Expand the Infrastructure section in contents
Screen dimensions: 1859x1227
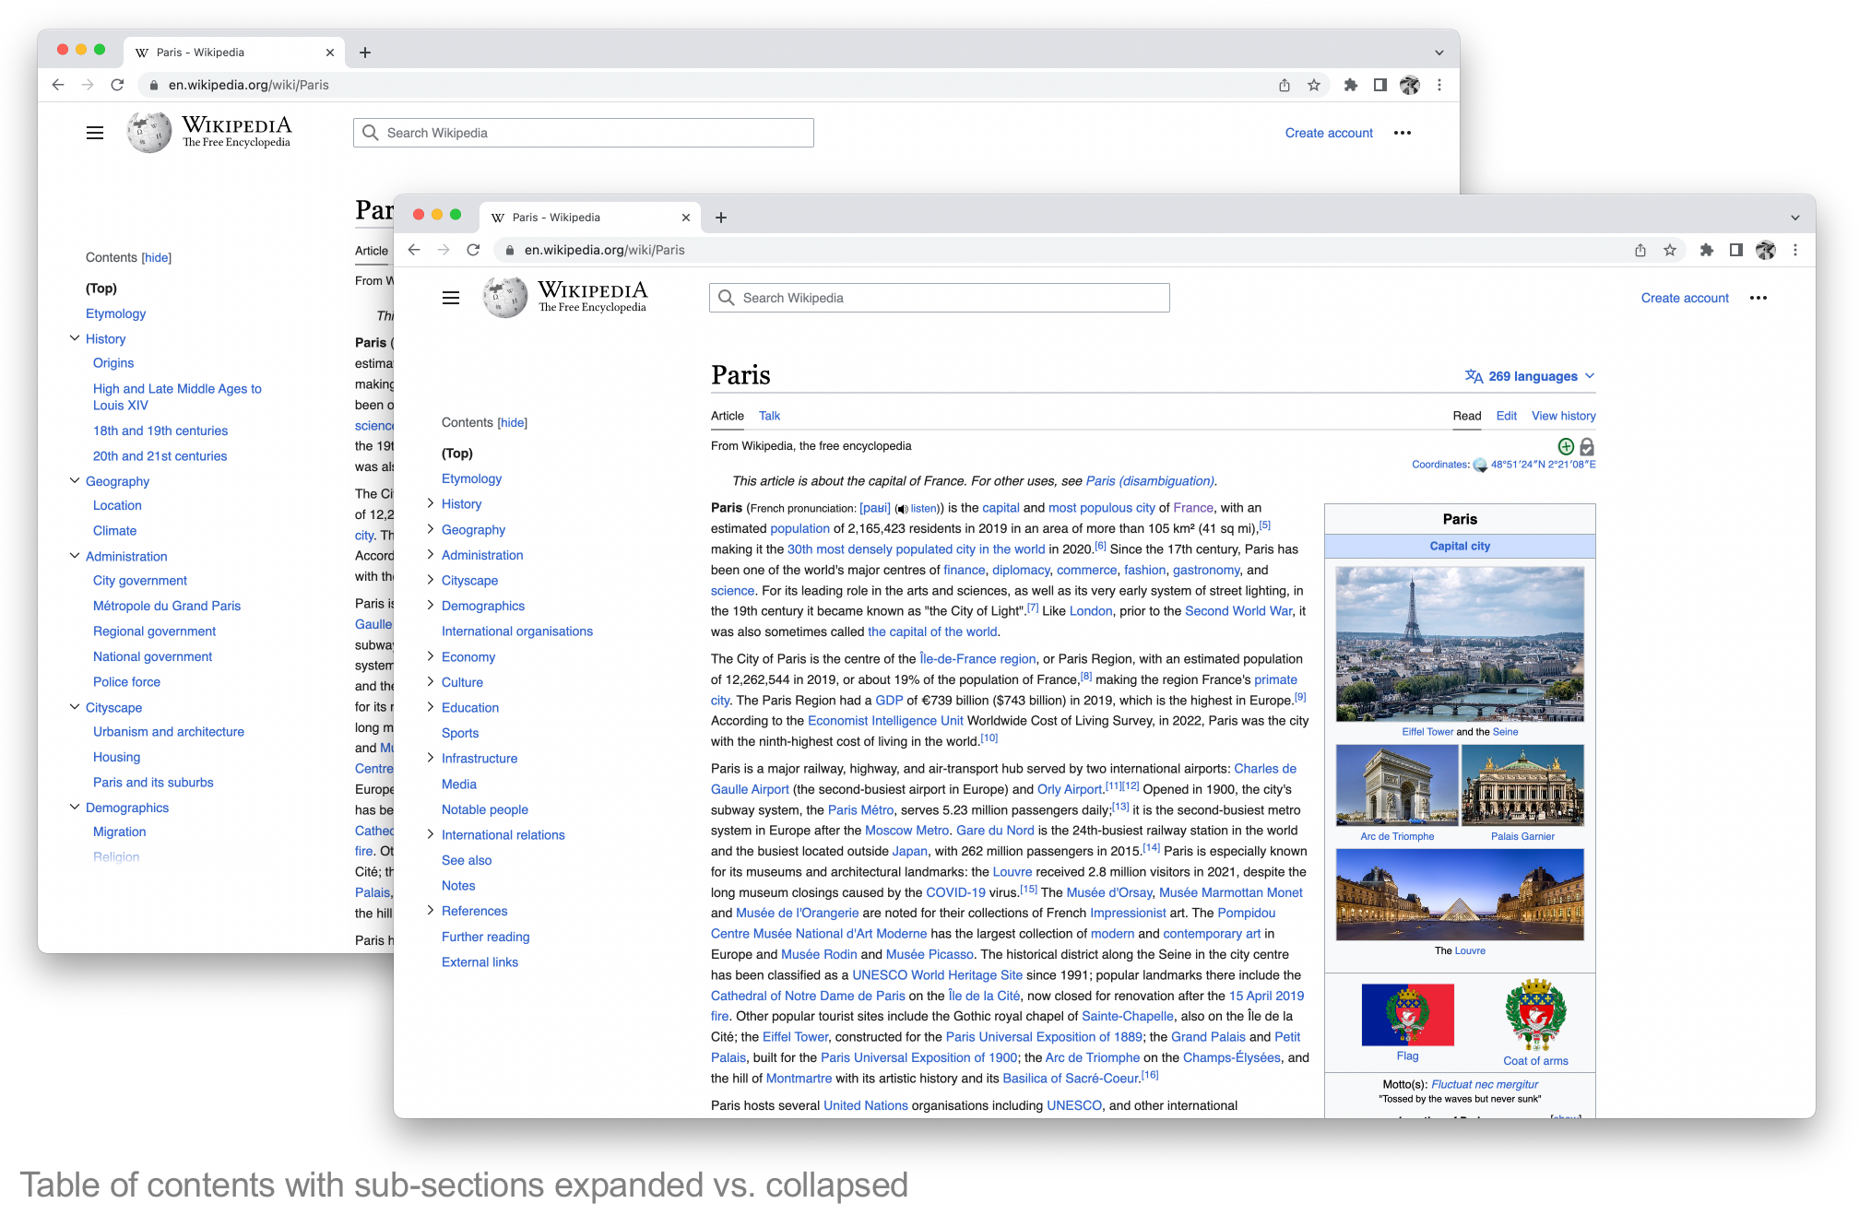[430, 758]
